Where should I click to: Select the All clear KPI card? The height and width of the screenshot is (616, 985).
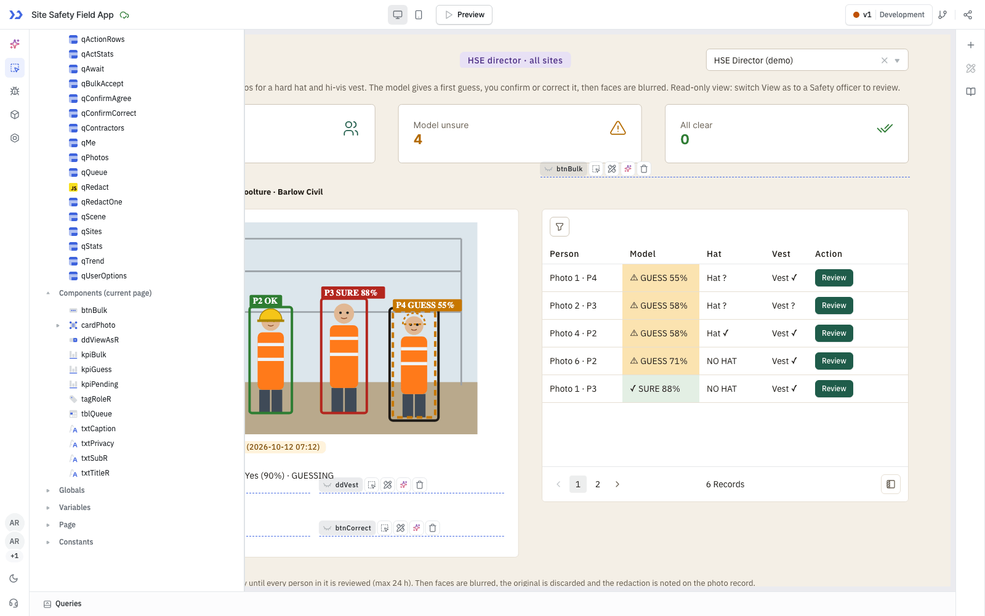(786, 134)
